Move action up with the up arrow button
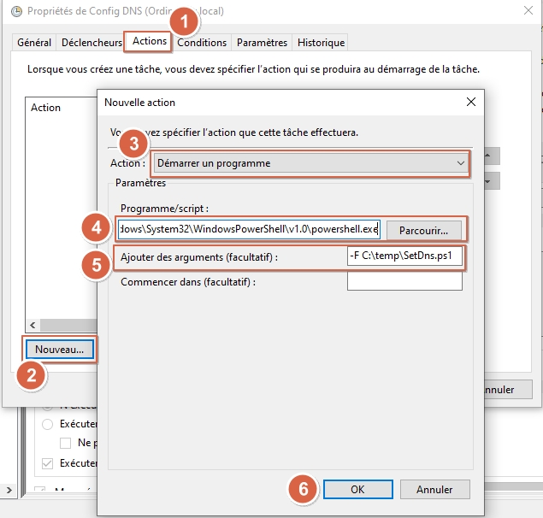 click(x=492, y=156)
